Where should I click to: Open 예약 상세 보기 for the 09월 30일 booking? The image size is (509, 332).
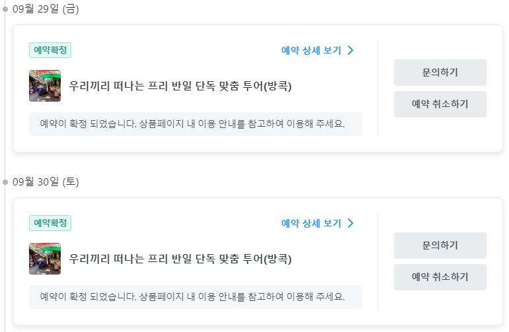[317, 223]
